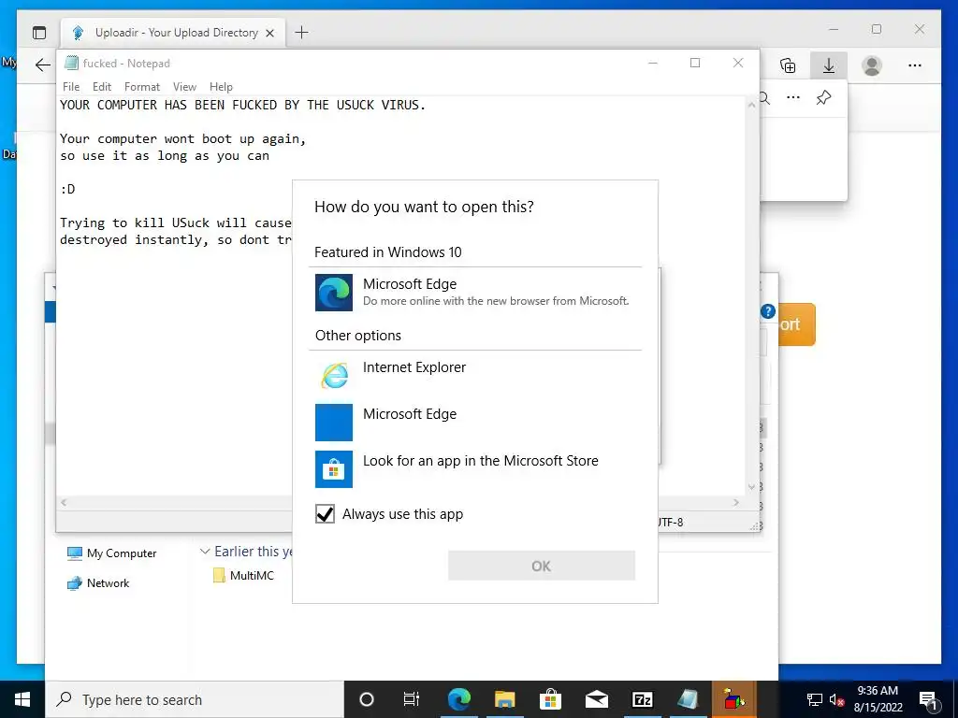Switch to the Uploadir browser tab
Screen dimensions: 958x718
pos(173,33)
